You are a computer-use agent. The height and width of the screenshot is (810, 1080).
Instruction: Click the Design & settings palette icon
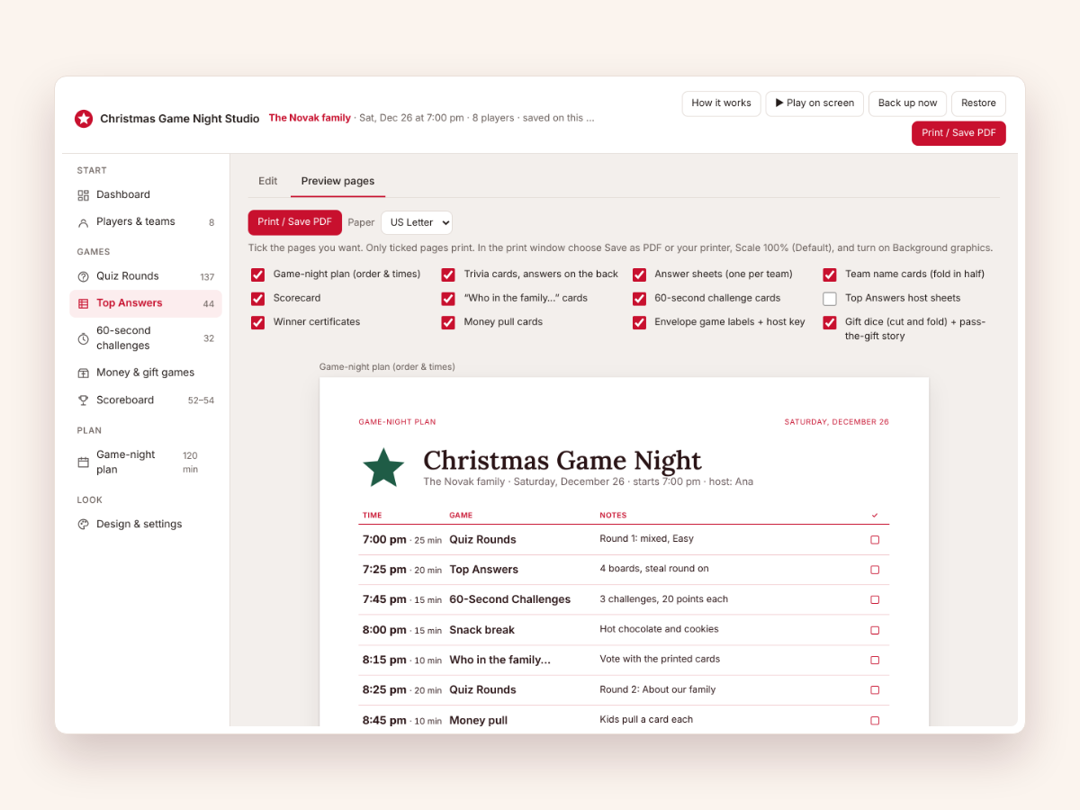tap(84, 525)
